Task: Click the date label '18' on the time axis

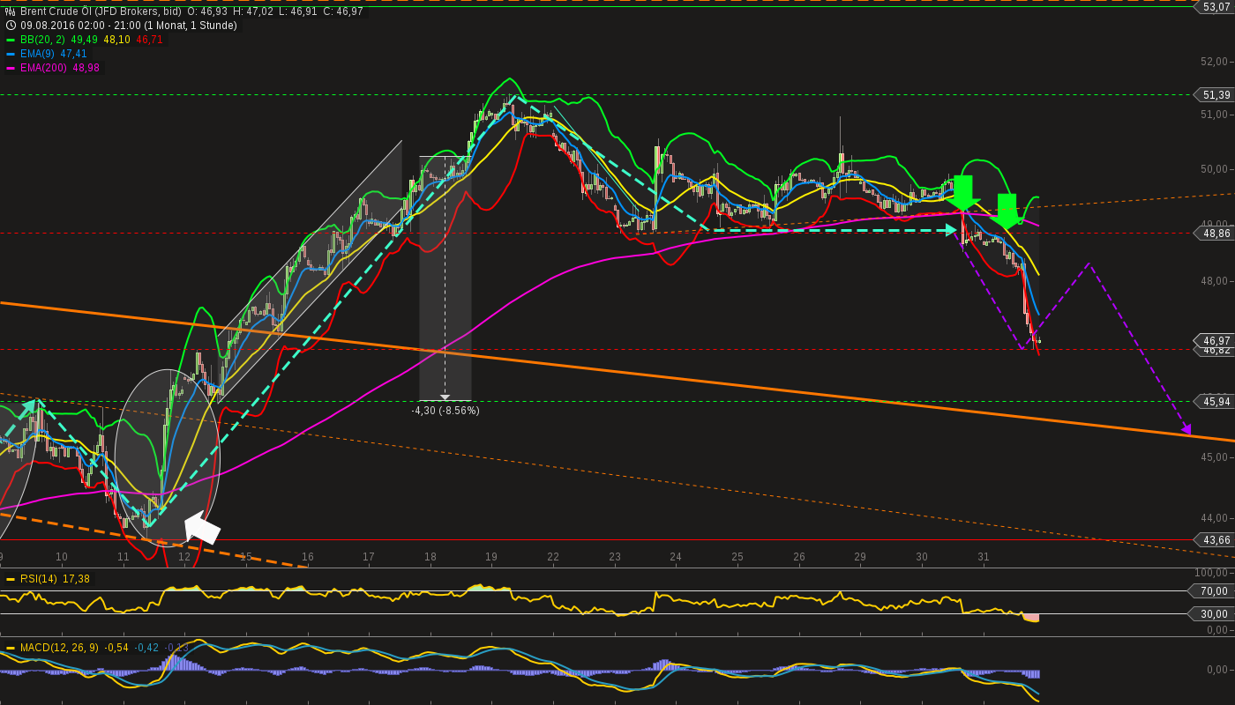Action: (430, 557)
